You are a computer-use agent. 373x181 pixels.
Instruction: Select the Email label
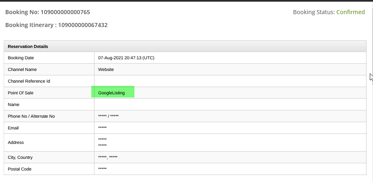click(13, 128)
